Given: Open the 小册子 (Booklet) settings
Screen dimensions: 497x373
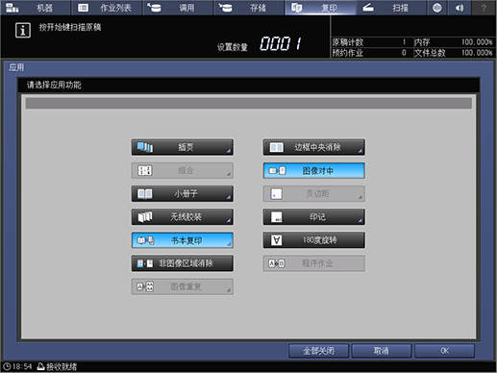Looking at the screenshot, I should (x=183, y=193).
